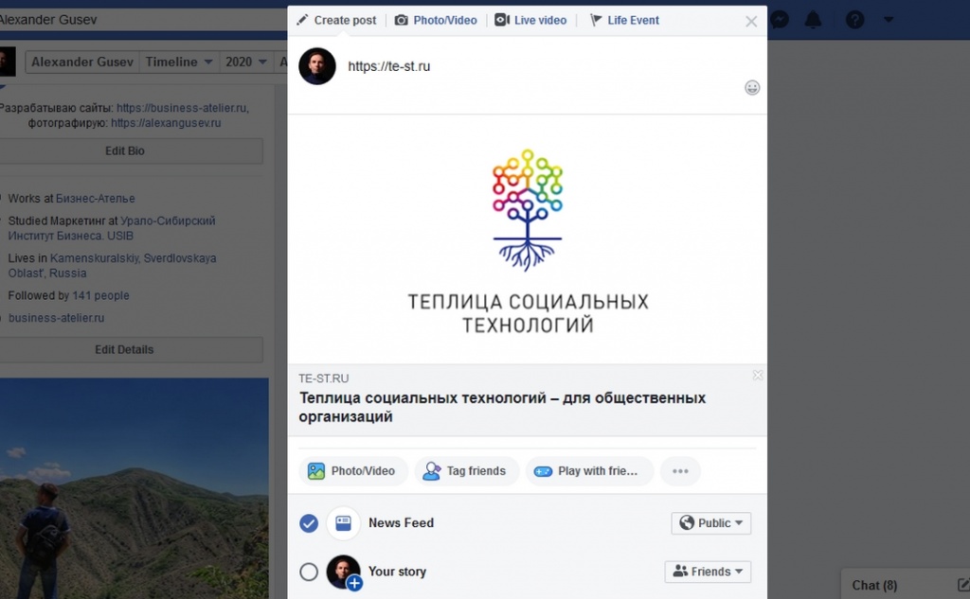The width and height of the screenshot is (970, 599).
Task: Open Messenger from the top bar
Action: click(780, 19)
